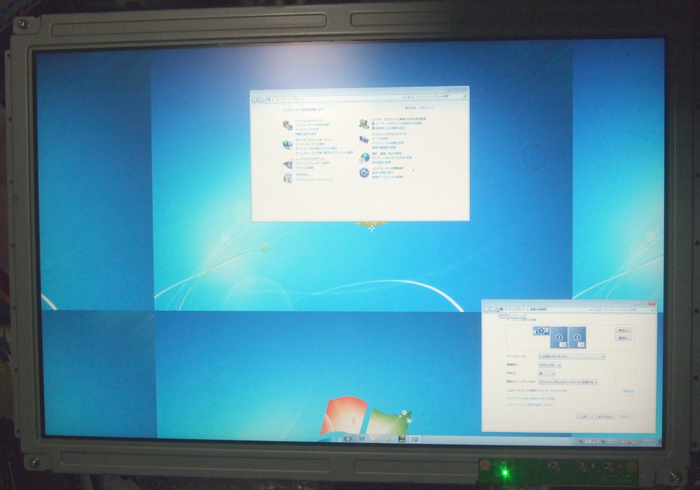Image resolution: width=700 pixels, height=490 pixels.
Task: Click the Display breadcrumb in the address bar
Action: [x=517, y=310]
